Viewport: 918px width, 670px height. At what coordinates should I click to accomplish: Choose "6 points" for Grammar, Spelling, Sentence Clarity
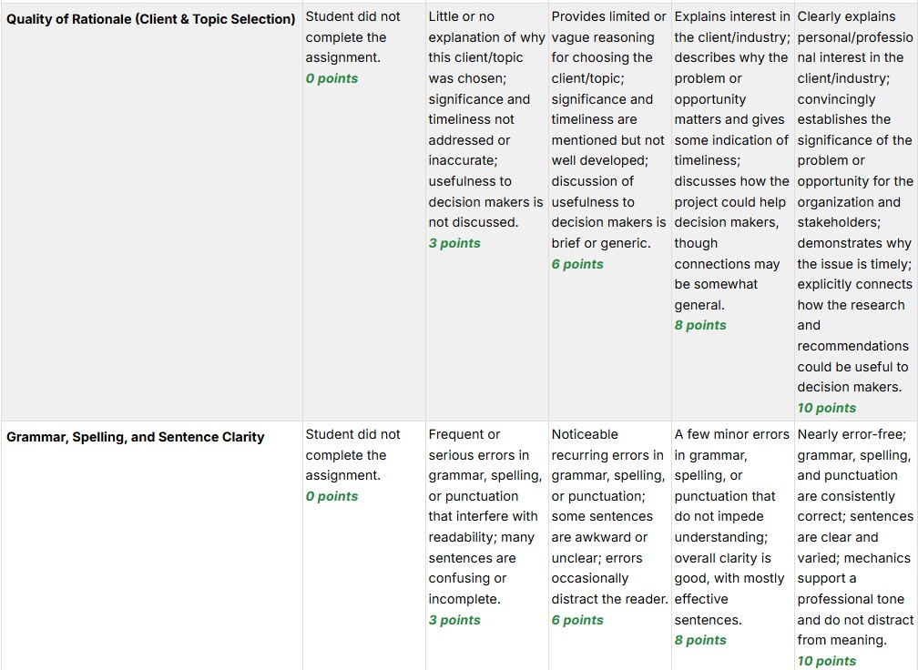[x=577, y=620]
